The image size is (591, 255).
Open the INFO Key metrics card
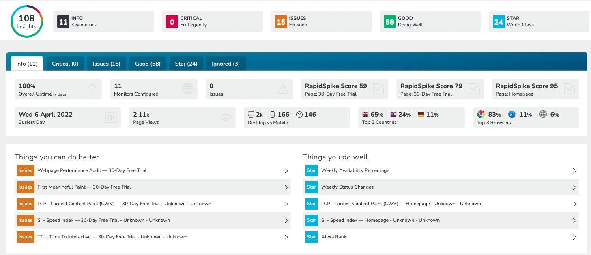point(103,21)
